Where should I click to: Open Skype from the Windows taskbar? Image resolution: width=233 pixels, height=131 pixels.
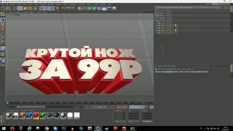click(x=55, y=128)
